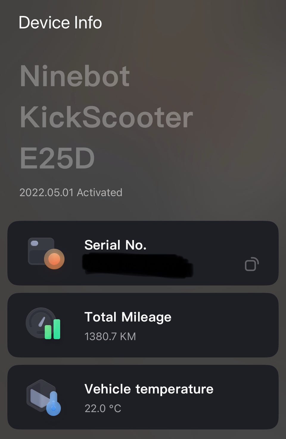
Task: Tap the word KickScooter in the model name
Action: click(106, 117)
